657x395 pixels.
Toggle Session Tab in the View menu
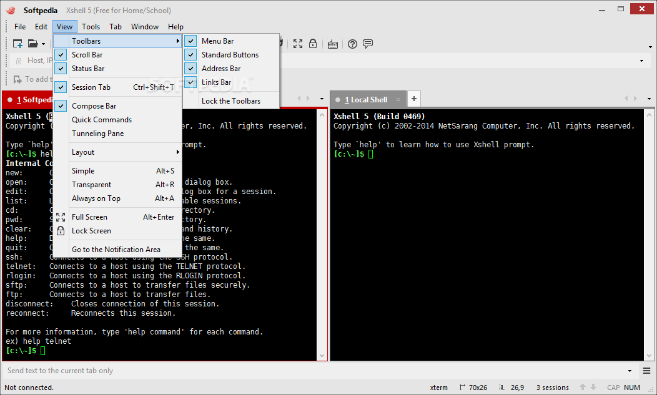[118, 87]
